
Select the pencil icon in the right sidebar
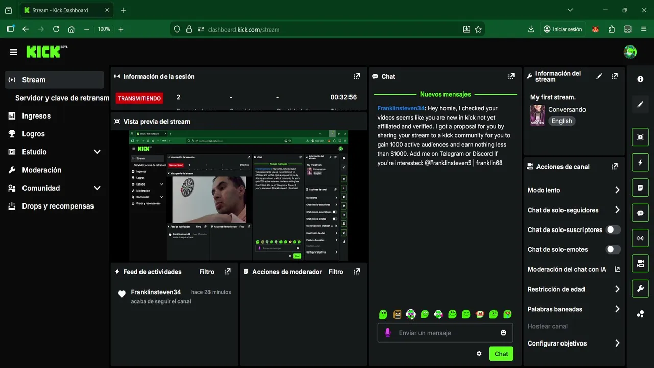click(640, 104)
